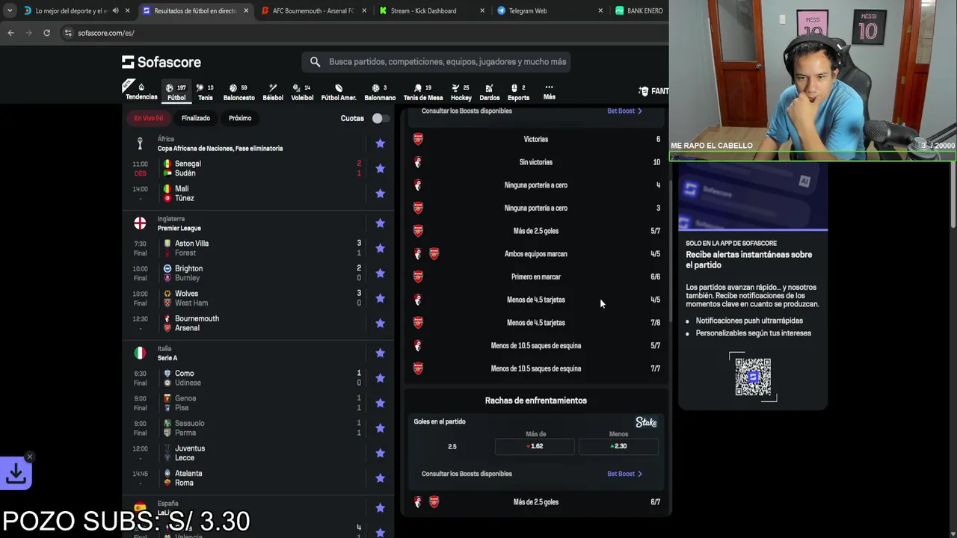Focus the Sofascore search field
Image resolution: width=957 pixels, height=538 pixels.
pyautogui.click(x=437, y=62)
